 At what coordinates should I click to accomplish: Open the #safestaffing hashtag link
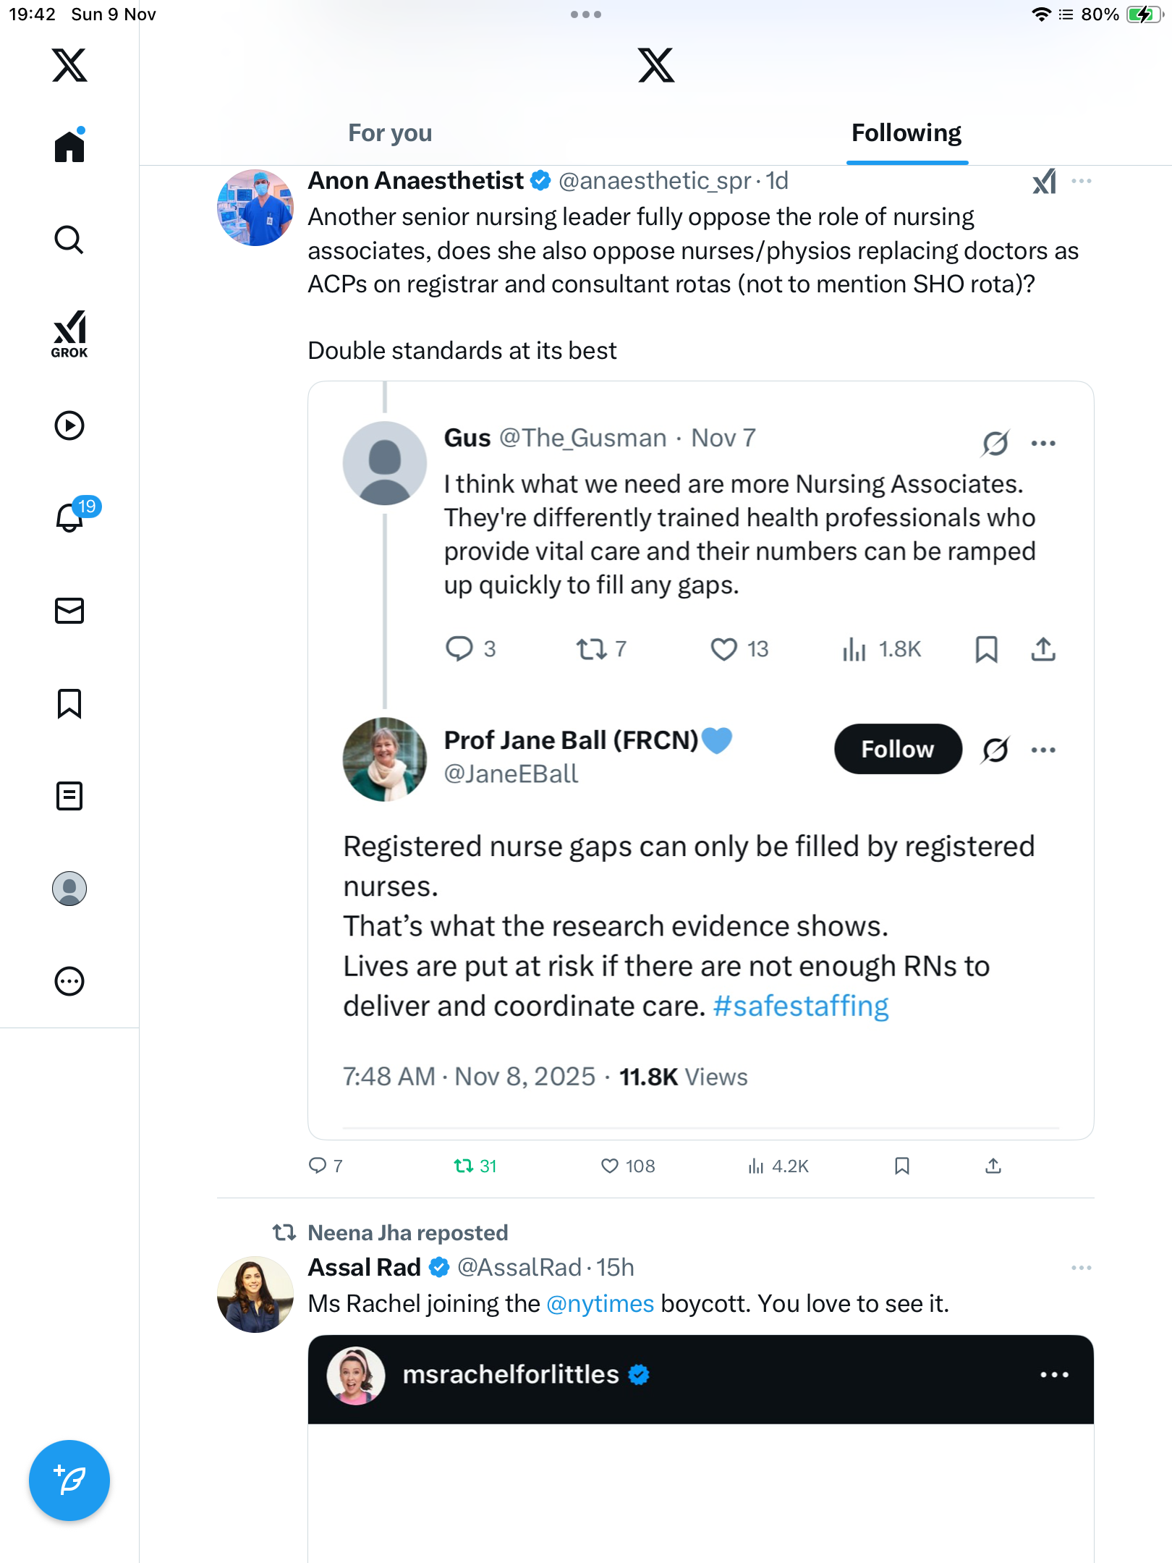pyautogui.click(x=800, y=1006)
